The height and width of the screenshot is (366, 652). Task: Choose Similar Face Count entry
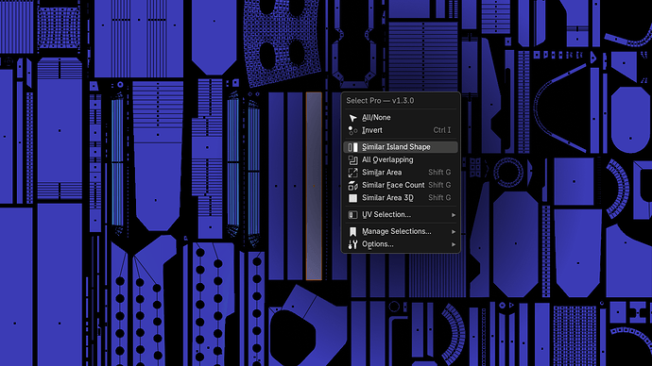(x=401, y=185)
